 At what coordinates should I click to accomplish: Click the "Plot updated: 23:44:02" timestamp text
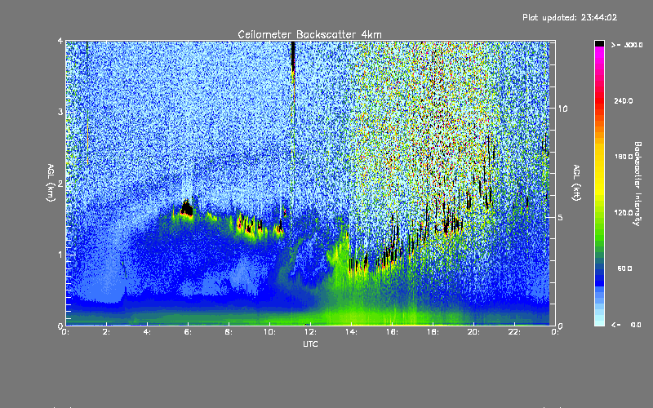click(570, 17)
